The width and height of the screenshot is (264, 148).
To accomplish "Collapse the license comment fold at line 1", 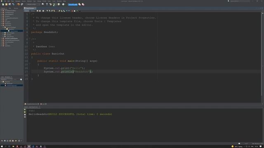I will pos(30,14).
